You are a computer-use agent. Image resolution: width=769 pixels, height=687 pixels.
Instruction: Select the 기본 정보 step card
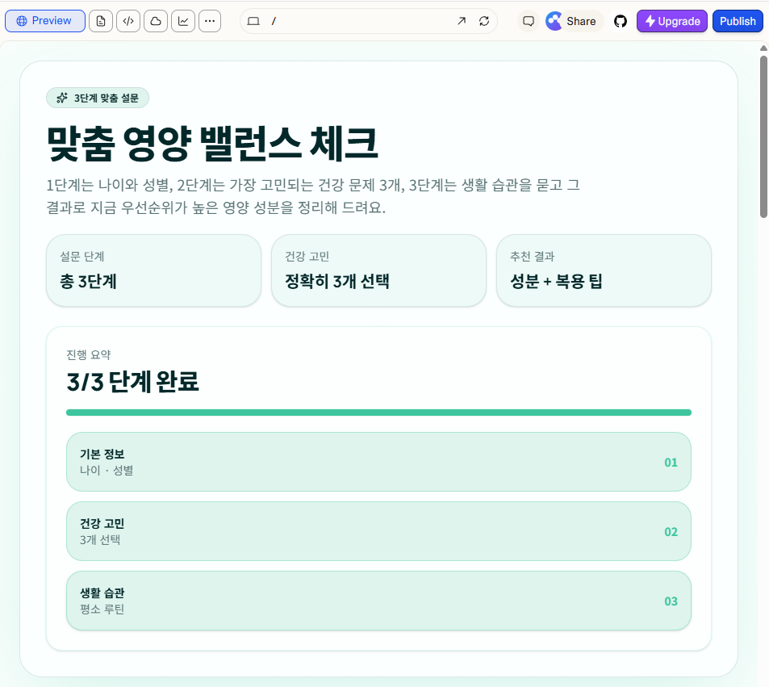378,463
